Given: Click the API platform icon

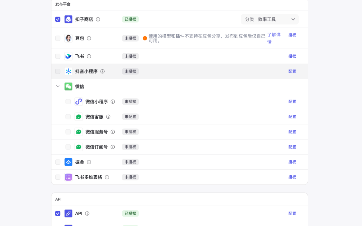Looking at the screenshot, I should coord(68,213).
